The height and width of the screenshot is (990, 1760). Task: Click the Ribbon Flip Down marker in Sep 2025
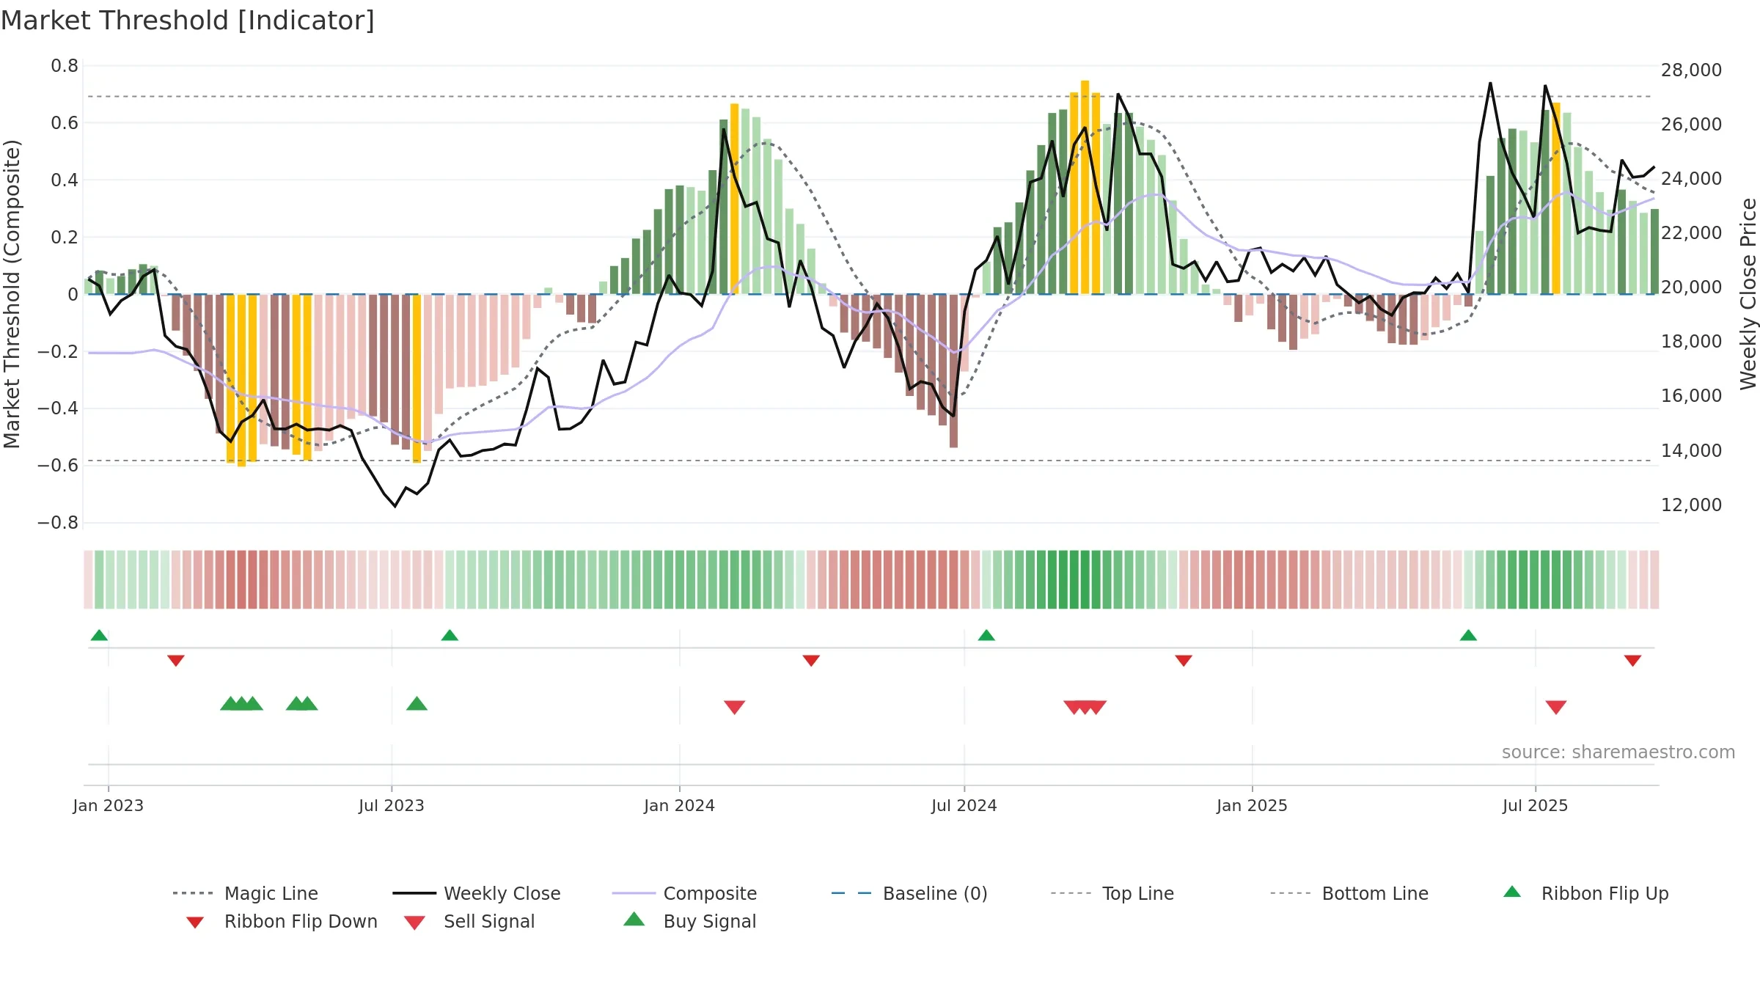(1632, 661)
